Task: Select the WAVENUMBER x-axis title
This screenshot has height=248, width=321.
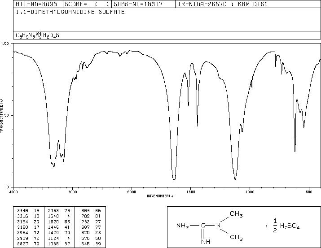Action: [x=161, y=196]
